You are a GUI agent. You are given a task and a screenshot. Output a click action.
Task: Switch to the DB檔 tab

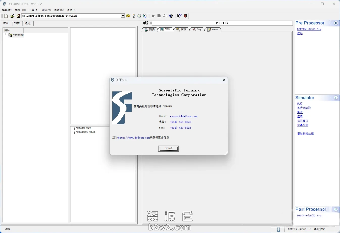(x=17, y=23)
